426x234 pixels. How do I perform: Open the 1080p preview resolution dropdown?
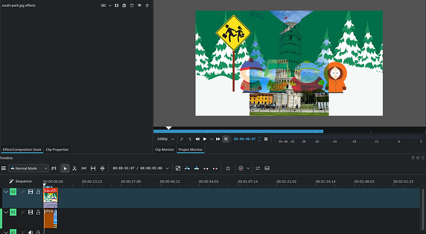click(165, 139)
